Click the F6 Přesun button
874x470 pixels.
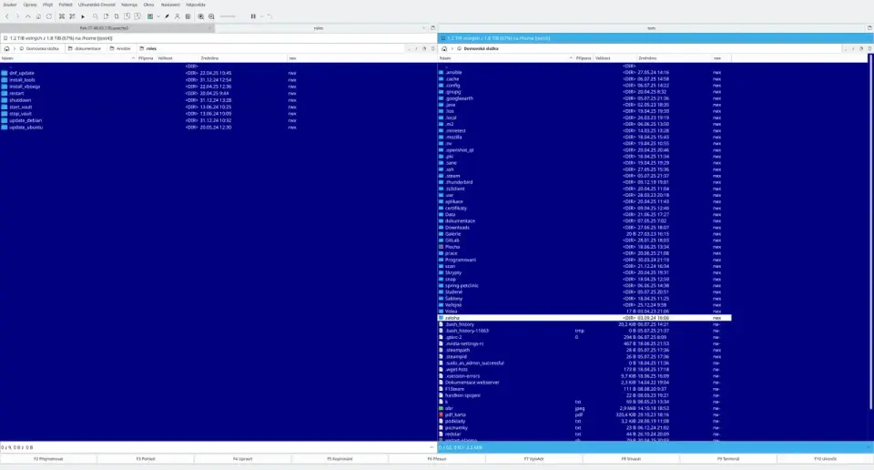click(x=436, y=459)
